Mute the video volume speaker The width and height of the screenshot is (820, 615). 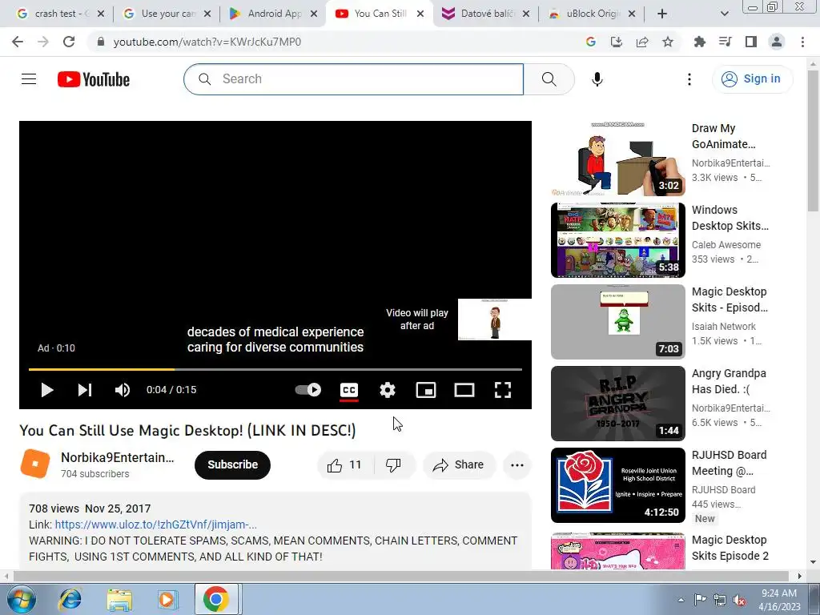123,390
